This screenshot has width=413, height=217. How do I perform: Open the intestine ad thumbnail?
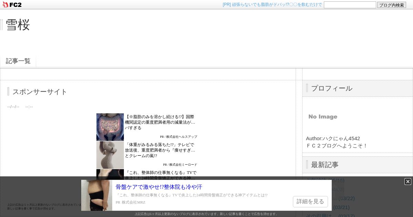click(x=110, y=127)
